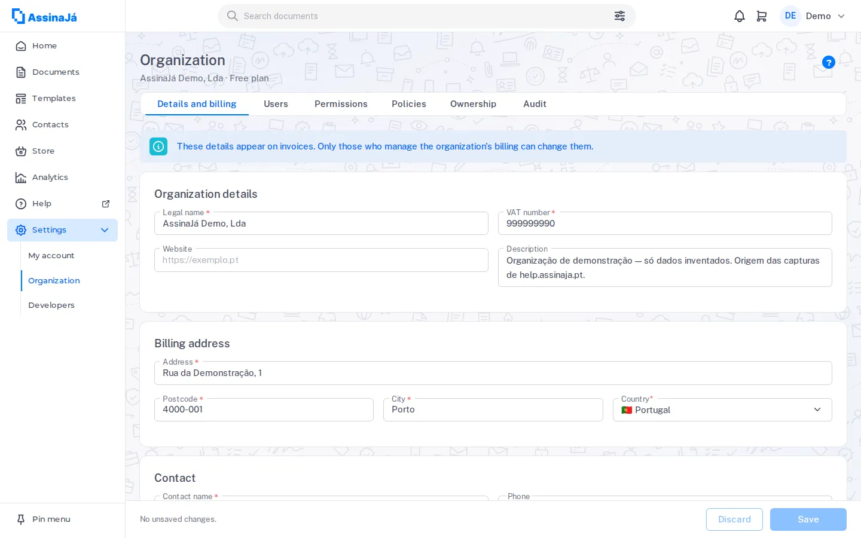
Task: Open Developers settings page
Action: tap(51, 305)
